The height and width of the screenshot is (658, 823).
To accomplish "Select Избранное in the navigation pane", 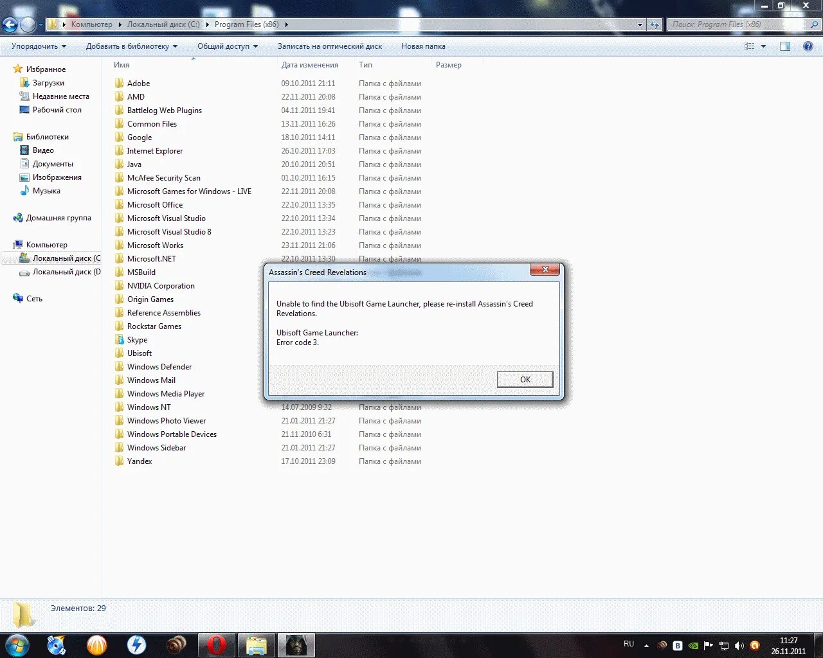I will pyautogui.click(x=46, y=69).
